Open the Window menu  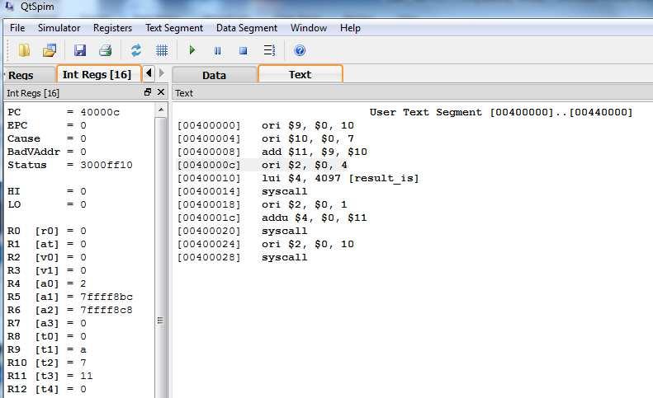coord(309,28)
